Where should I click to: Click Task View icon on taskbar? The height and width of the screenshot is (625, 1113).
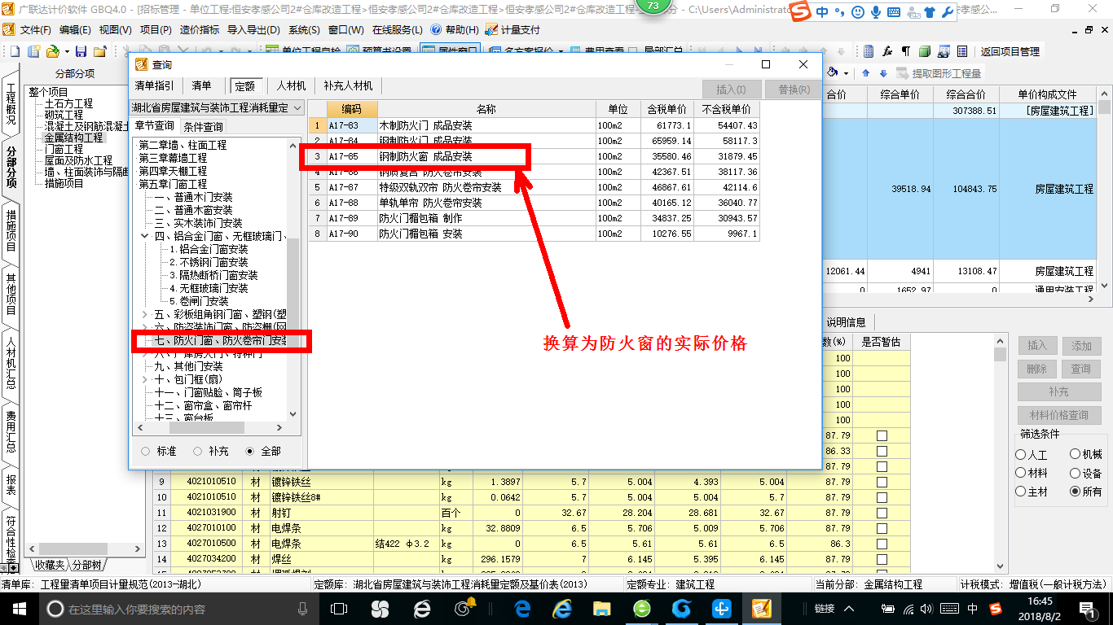point(339,608)
